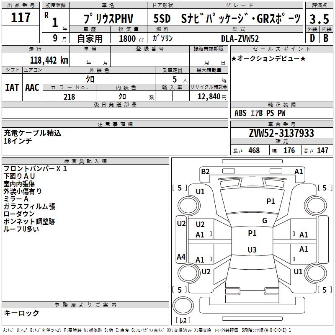Click the lot number 117
Image resolution: width=335 pixels, height=335 pixels.
pos(21,18)
